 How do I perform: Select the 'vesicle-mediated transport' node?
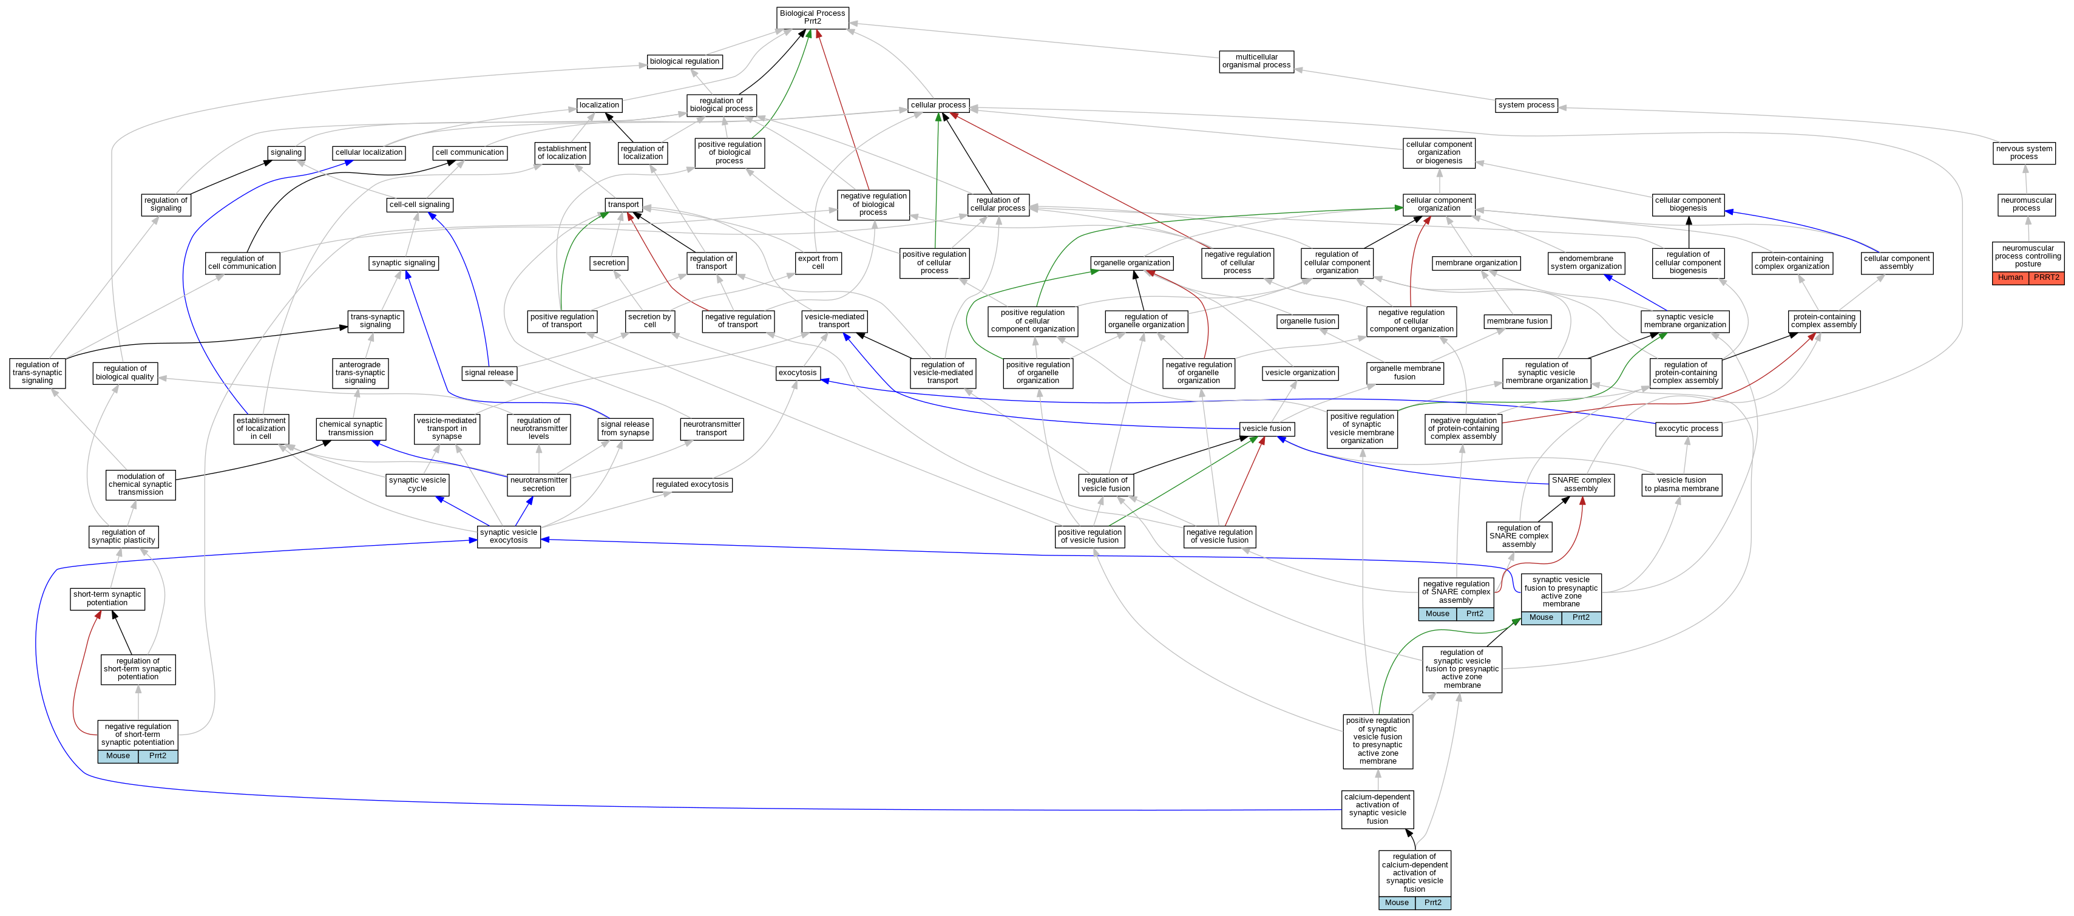[834, 321]
